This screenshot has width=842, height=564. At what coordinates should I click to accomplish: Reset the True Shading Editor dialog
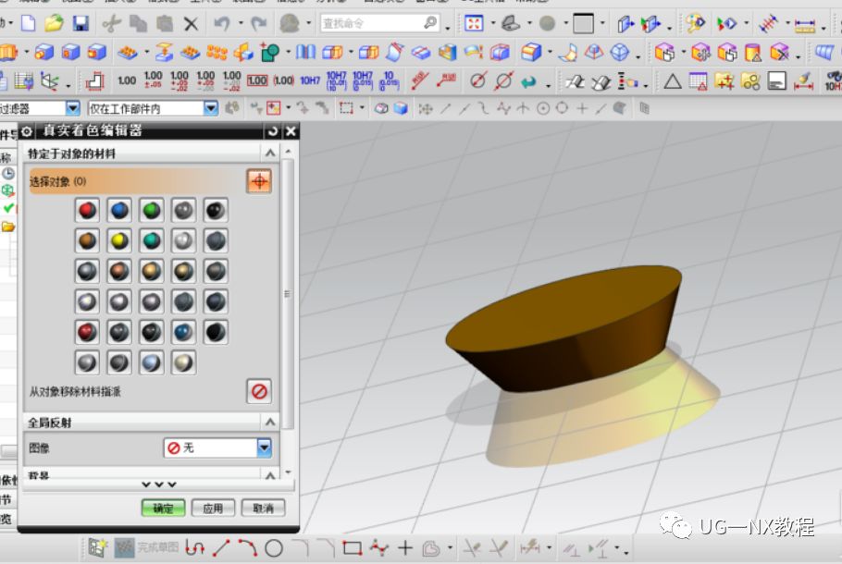(272, 131)
